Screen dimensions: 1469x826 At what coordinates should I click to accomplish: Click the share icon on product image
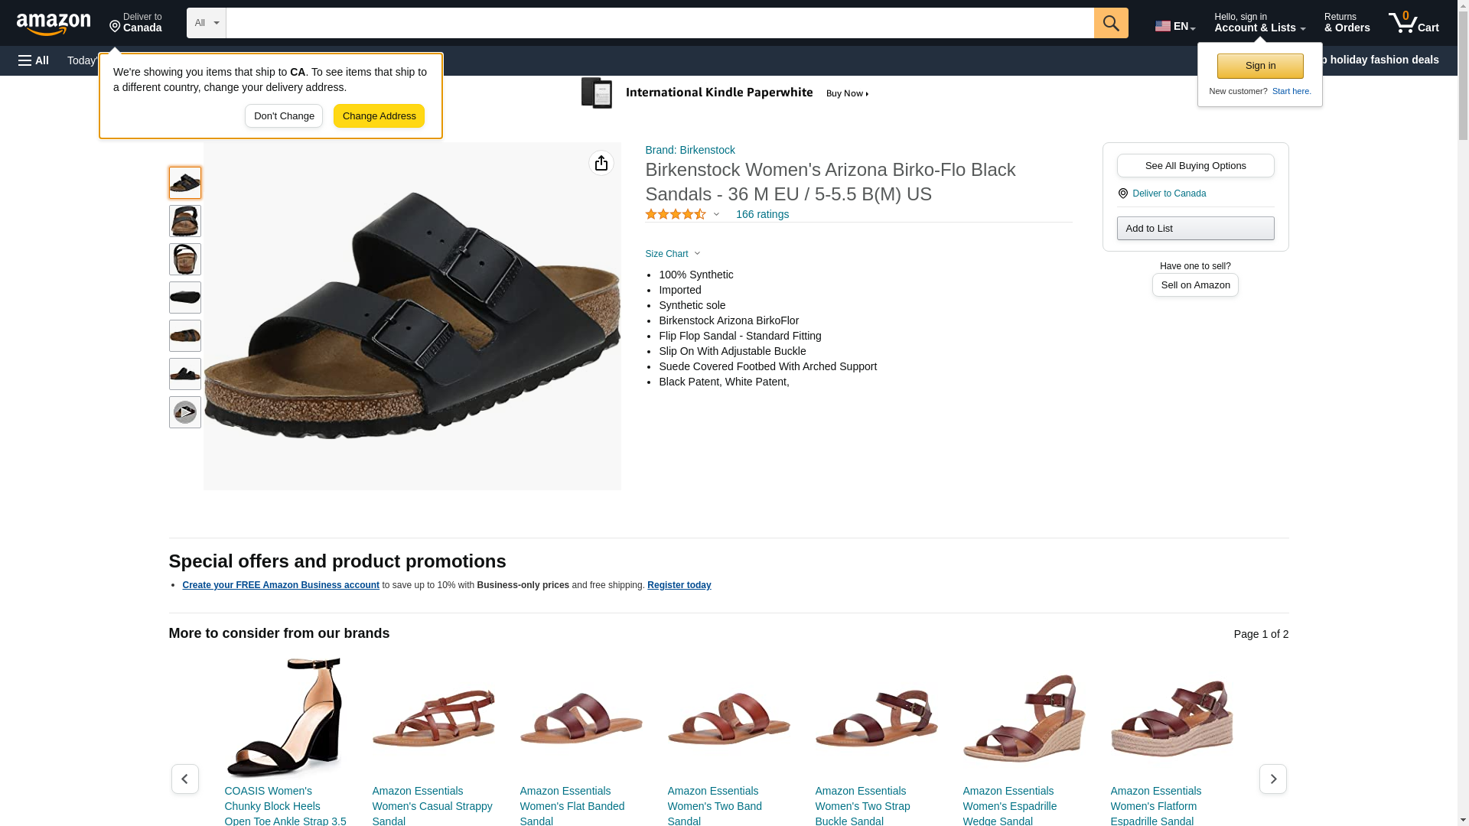[x=601, y=163]
